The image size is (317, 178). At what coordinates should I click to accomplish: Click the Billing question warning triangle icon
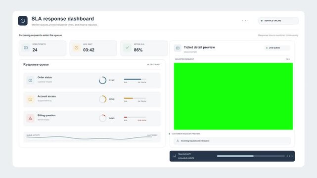tap(30, 118)
